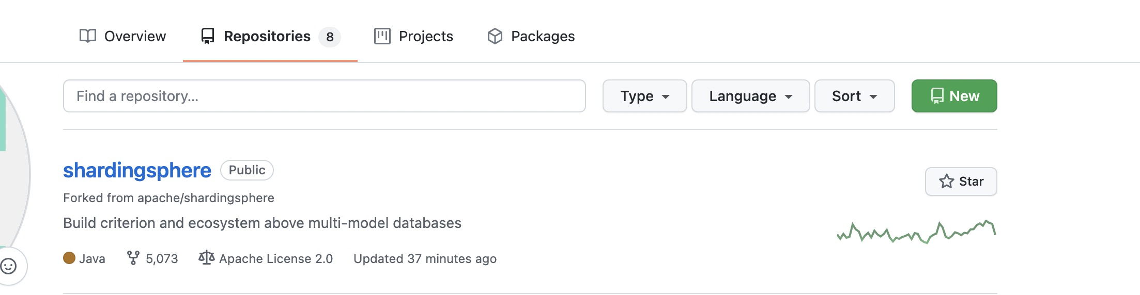The image size is (1140, 295).
Task: Toggle Star for shardingsphere repository
Action: [x=961, y=182]
